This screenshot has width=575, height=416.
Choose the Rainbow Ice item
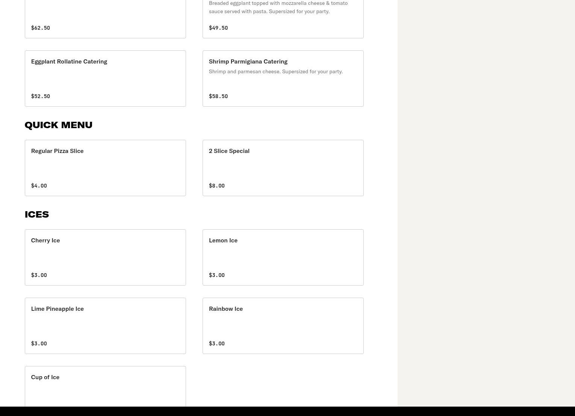(283, 326)
